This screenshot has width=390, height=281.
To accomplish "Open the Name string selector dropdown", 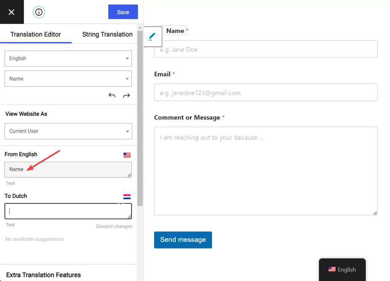I will pyautogui.click(x=68, y=79).
